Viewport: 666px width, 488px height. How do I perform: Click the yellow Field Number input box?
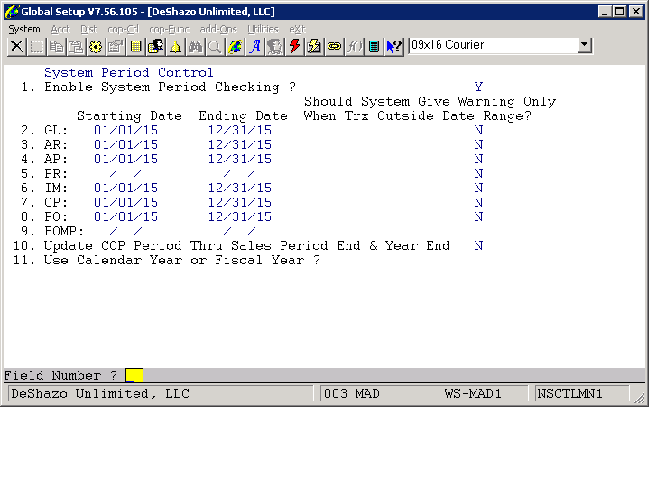134,375
